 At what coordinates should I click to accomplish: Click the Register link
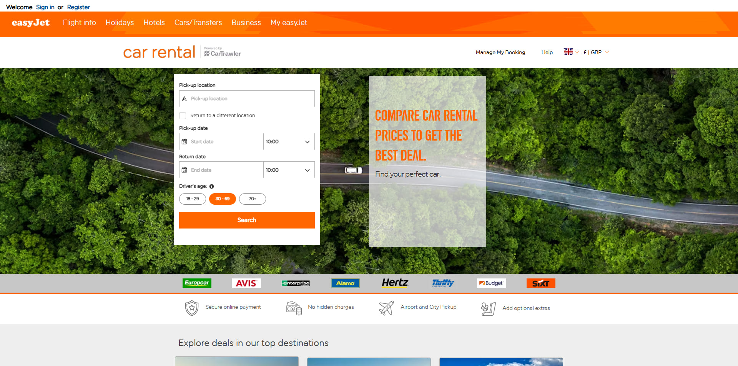point(78,7)
